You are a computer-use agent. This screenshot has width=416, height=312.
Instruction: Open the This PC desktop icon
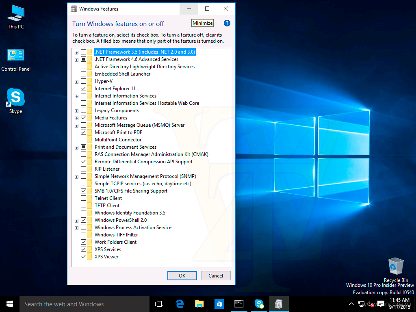tap(16, 17)
